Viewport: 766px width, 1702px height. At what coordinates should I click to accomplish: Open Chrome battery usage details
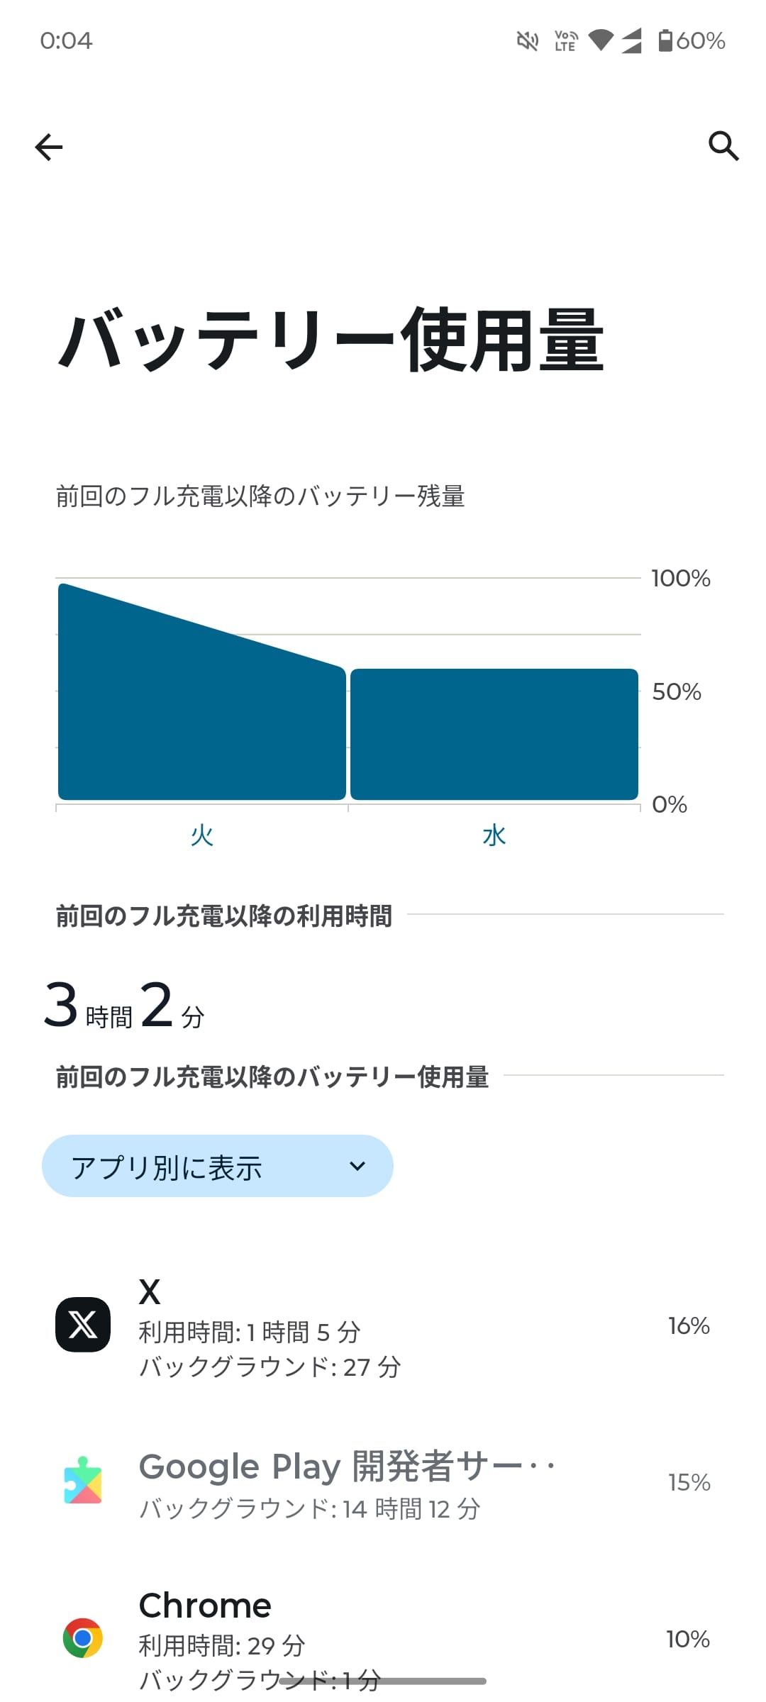click(x=383, y=1638)
